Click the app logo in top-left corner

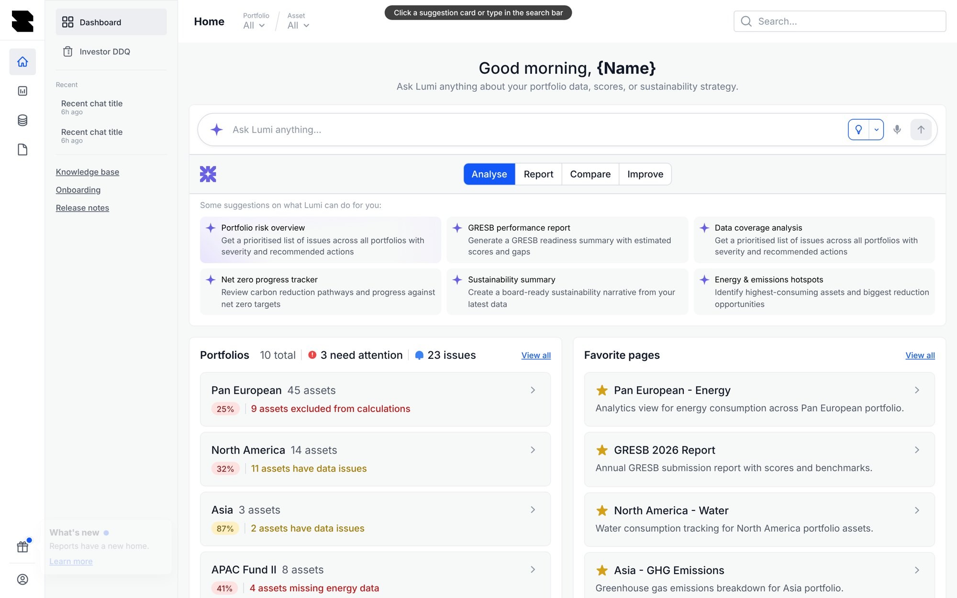click(x=22, y=21)
